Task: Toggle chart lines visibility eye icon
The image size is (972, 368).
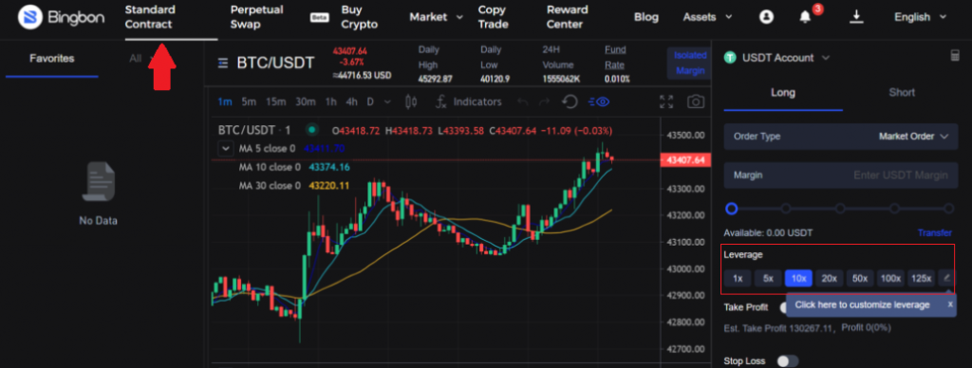Action: pos(599,101)
